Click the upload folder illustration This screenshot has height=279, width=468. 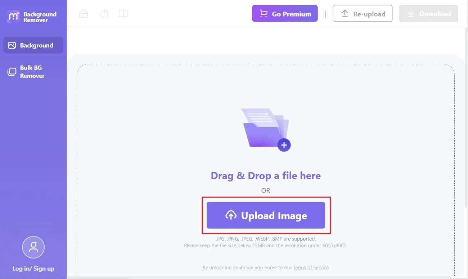click(265, 128)
